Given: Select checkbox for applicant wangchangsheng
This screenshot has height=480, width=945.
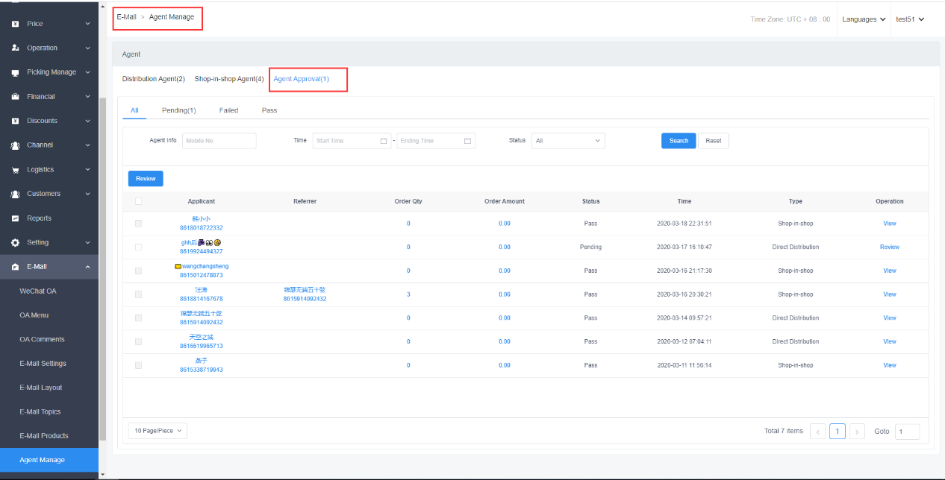Looking at the screenshot, I should (138, 271).
